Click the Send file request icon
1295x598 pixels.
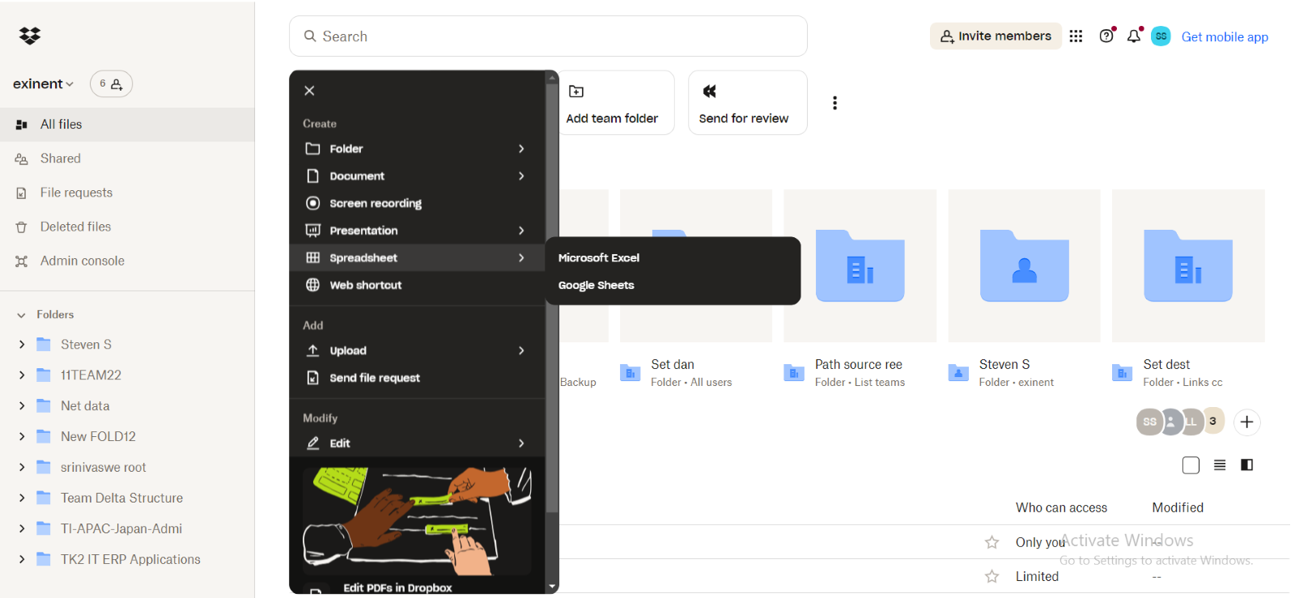312,378
